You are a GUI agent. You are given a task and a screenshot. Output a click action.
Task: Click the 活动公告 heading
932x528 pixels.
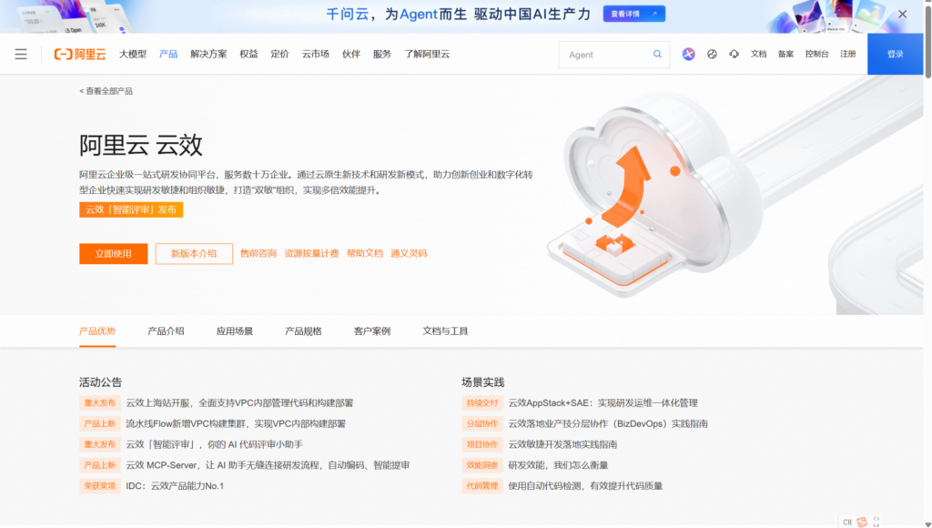pos(100,382)
